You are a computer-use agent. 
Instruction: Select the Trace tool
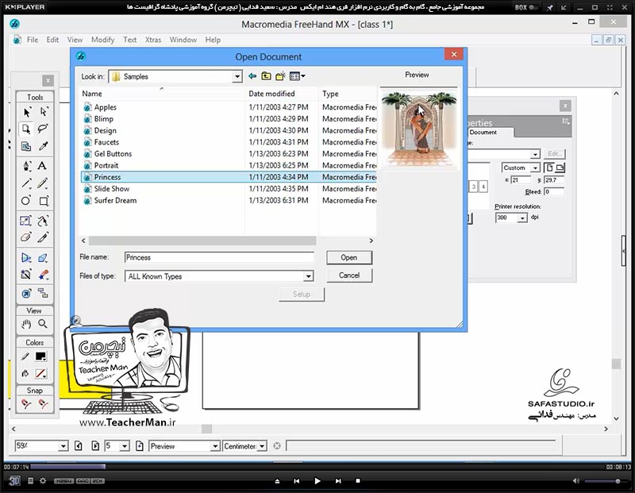[26, 275]
